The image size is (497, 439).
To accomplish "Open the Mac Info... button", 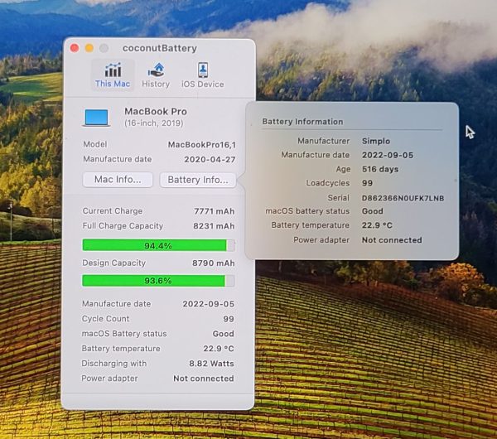I will [118, 180].
